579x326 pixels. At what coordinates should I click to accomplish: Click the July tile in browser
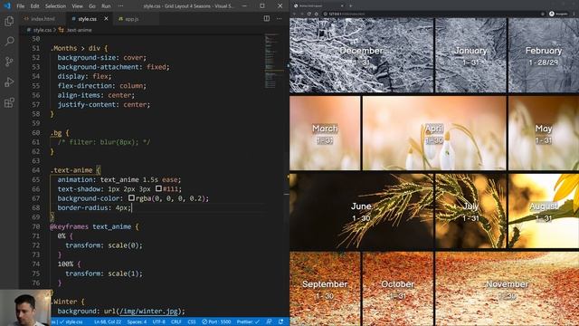pos(470,211)
